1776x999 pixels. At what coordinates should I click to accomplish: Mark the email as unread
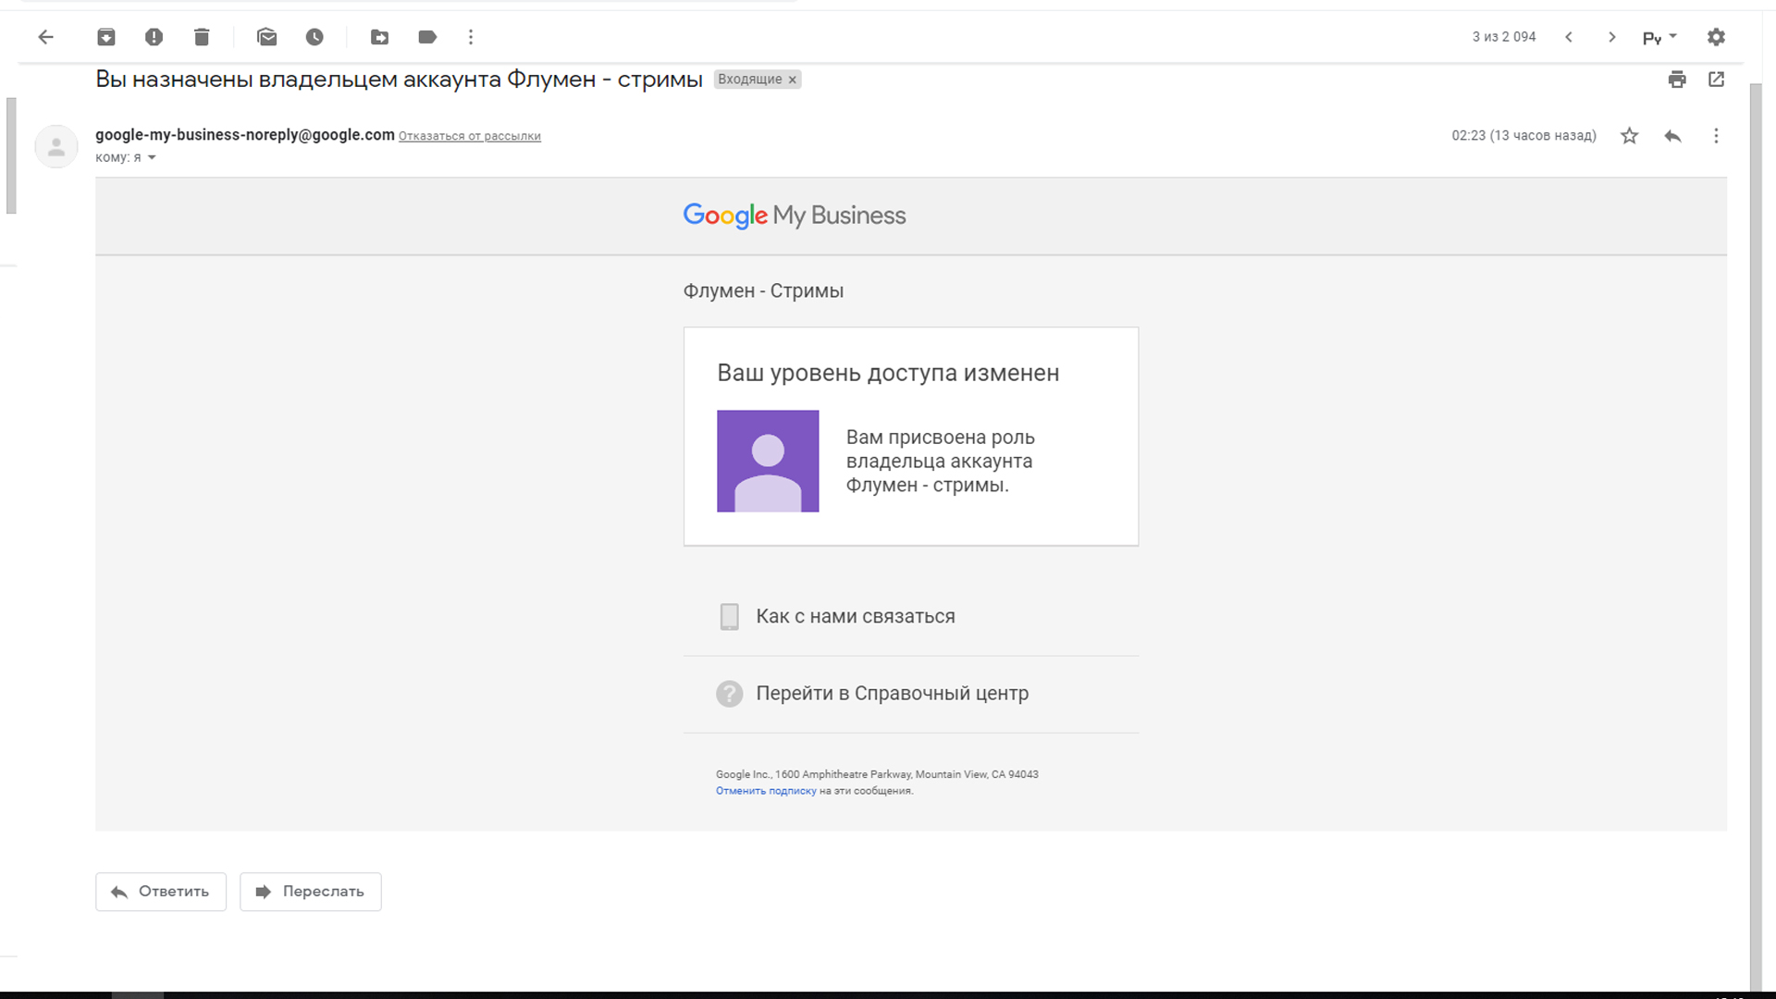[267, 37]
